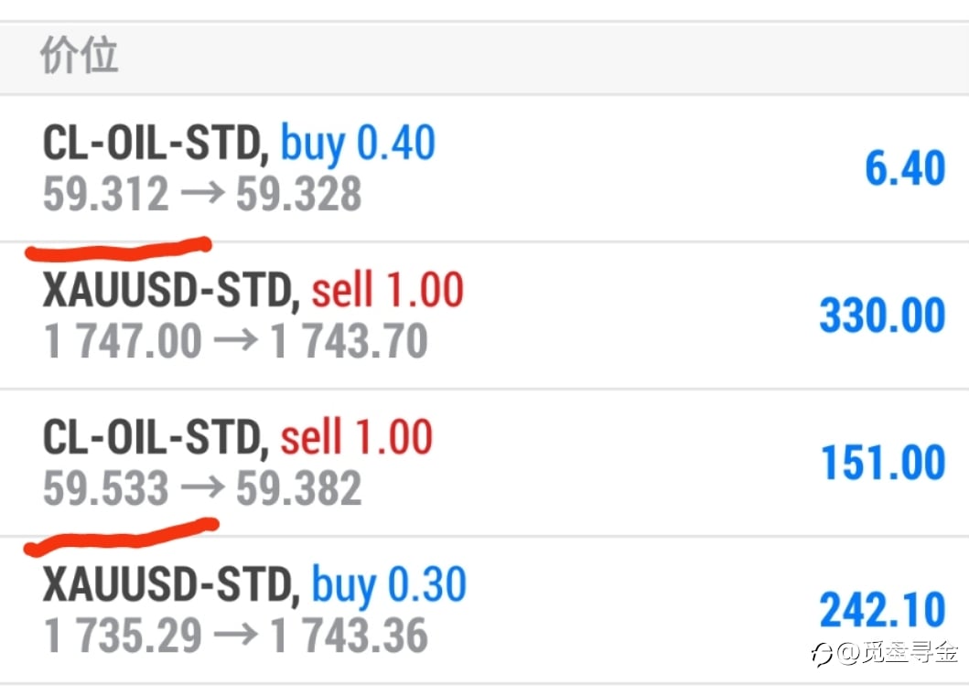
Task: Click the red 'sell 1.00' label on XAUUSD
Action: point(387,290)
